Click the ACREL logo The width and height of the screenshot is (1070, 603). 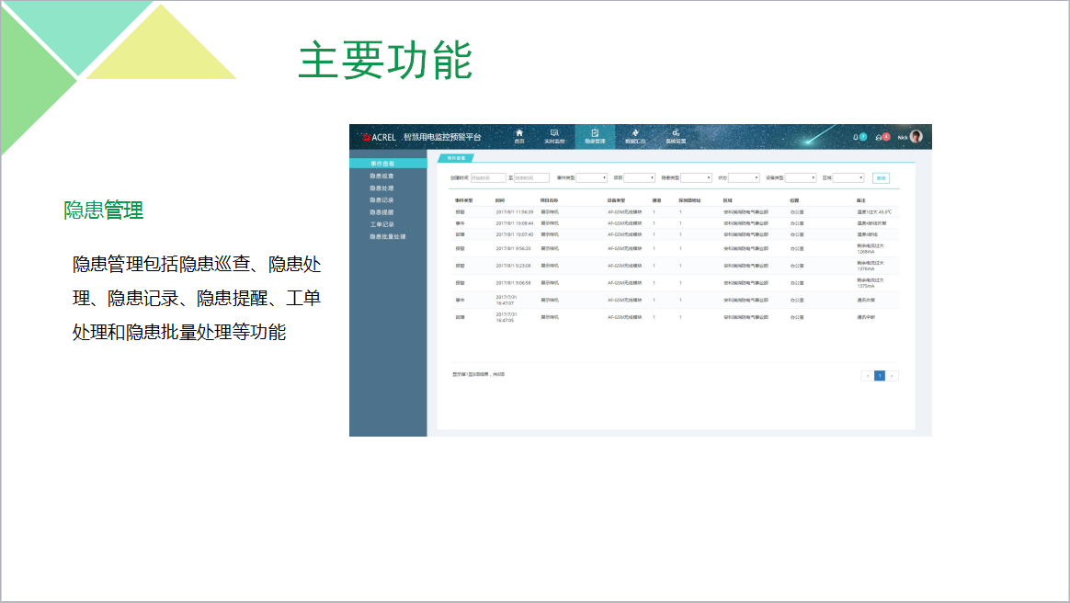pos(380,137)
